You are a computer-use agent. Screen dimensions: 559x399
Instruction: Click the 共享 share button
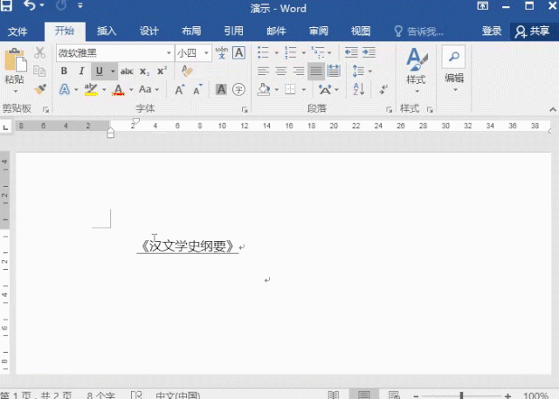tap(533, 31)
